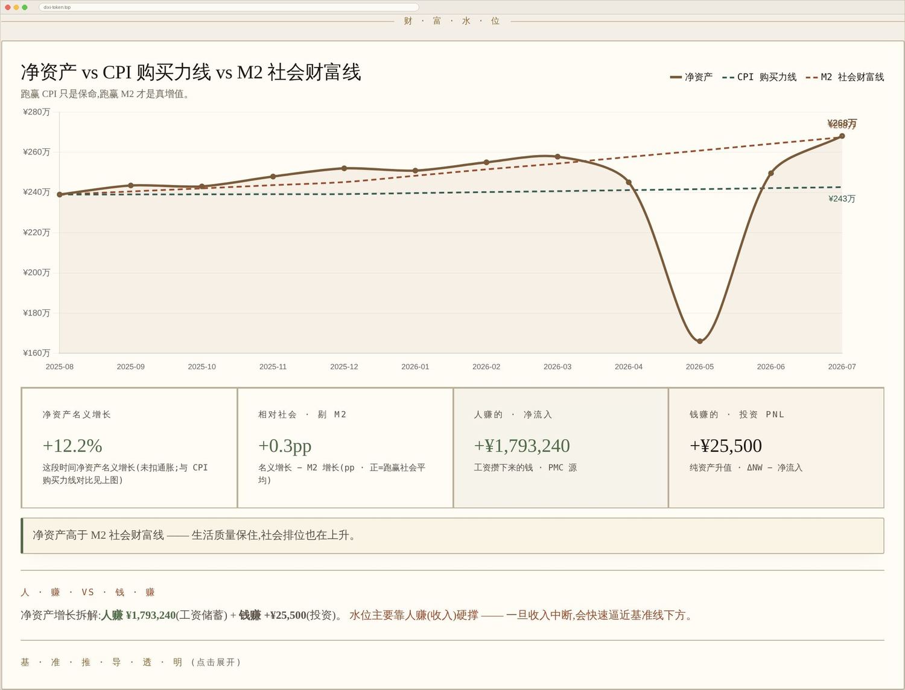Click the 2026-01 data point on net worth line
The height and width of the screenshot is (690, 905).
tap(415, 171)
